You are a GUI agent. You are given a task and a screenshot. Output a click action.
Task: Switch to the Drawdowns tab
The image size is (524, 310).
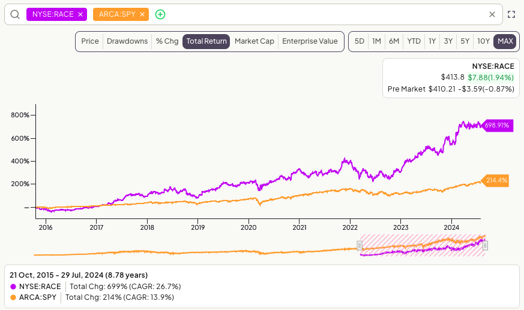tap(127, 41)
